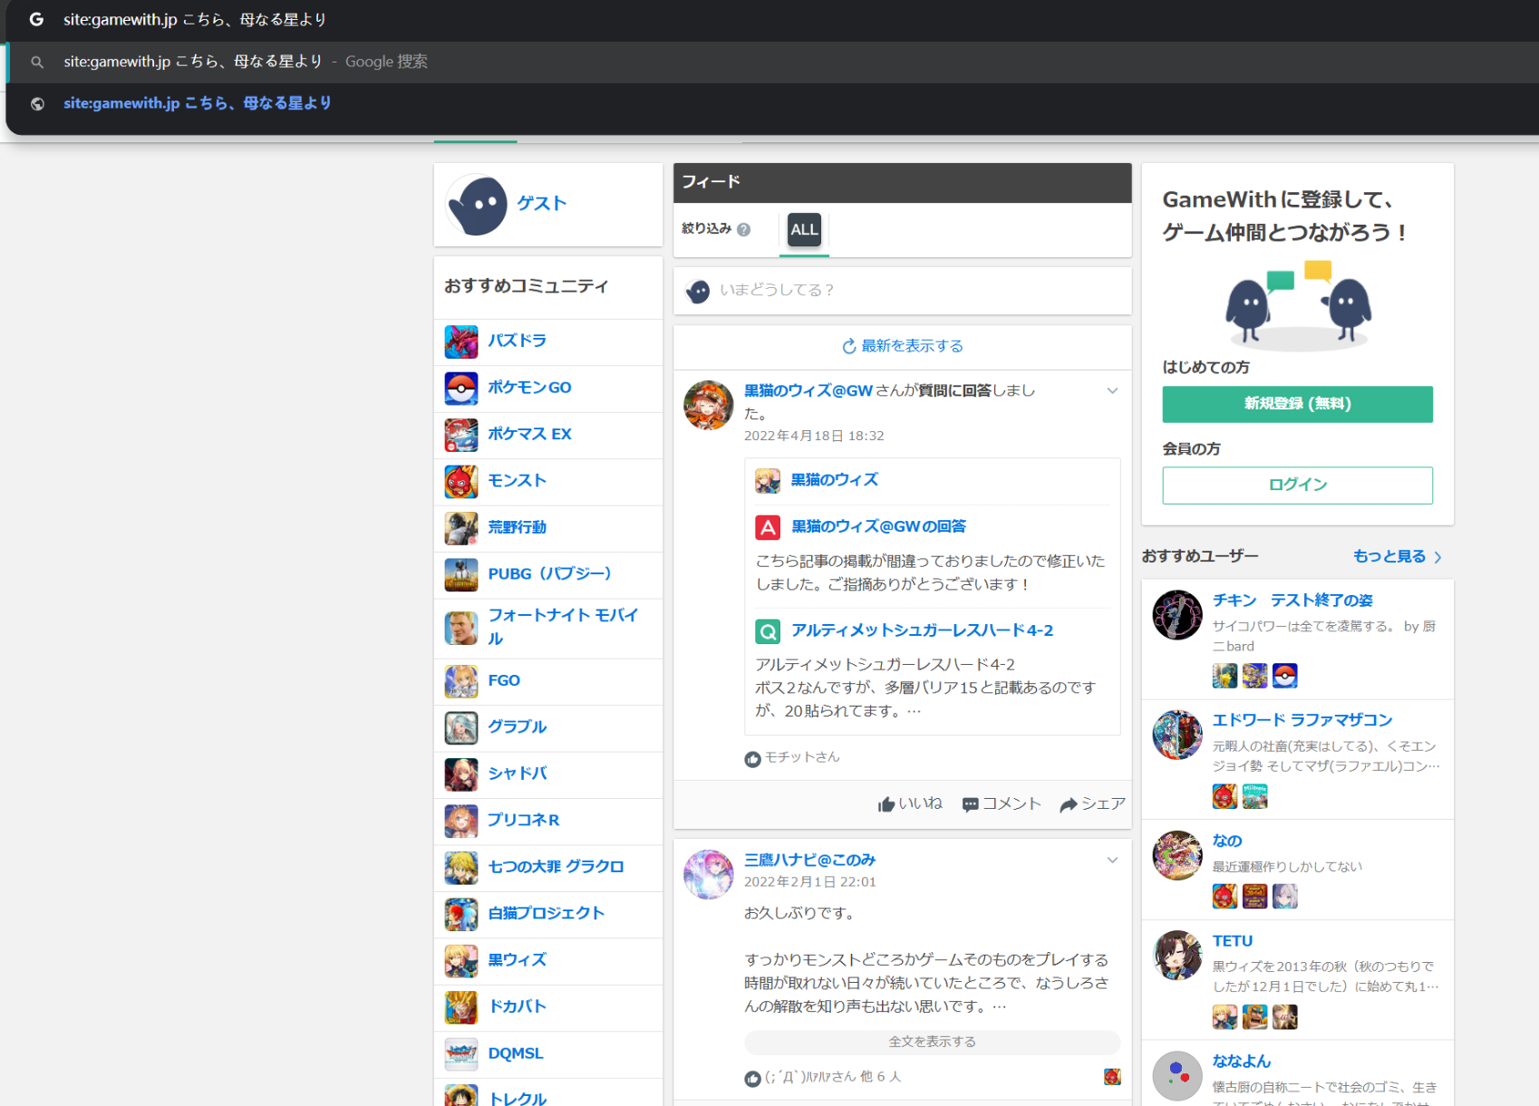Open the 黒猫のウィズ@GW post avatar
Image resolution: width=1539 pixels, height=1106 pixels.
tap(709, 405)
